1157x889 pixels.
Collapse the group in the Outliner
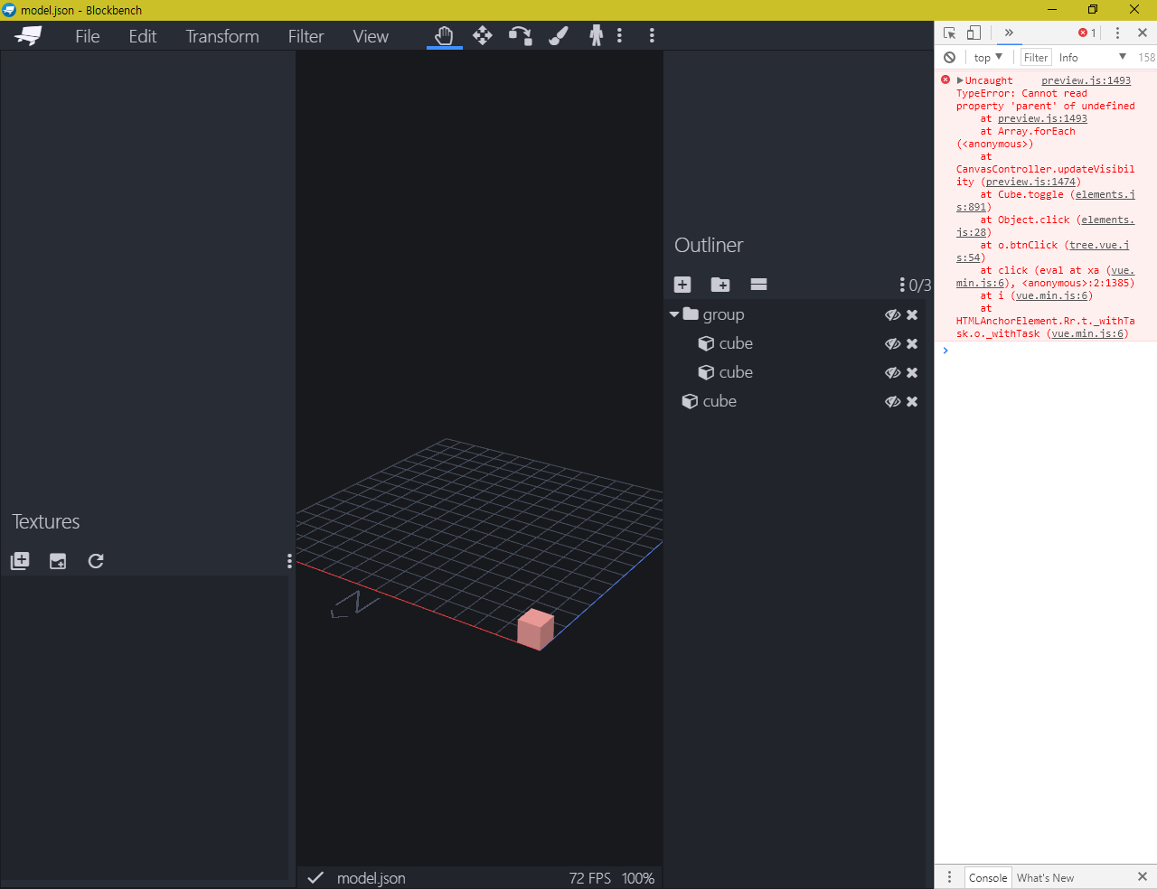673,314
